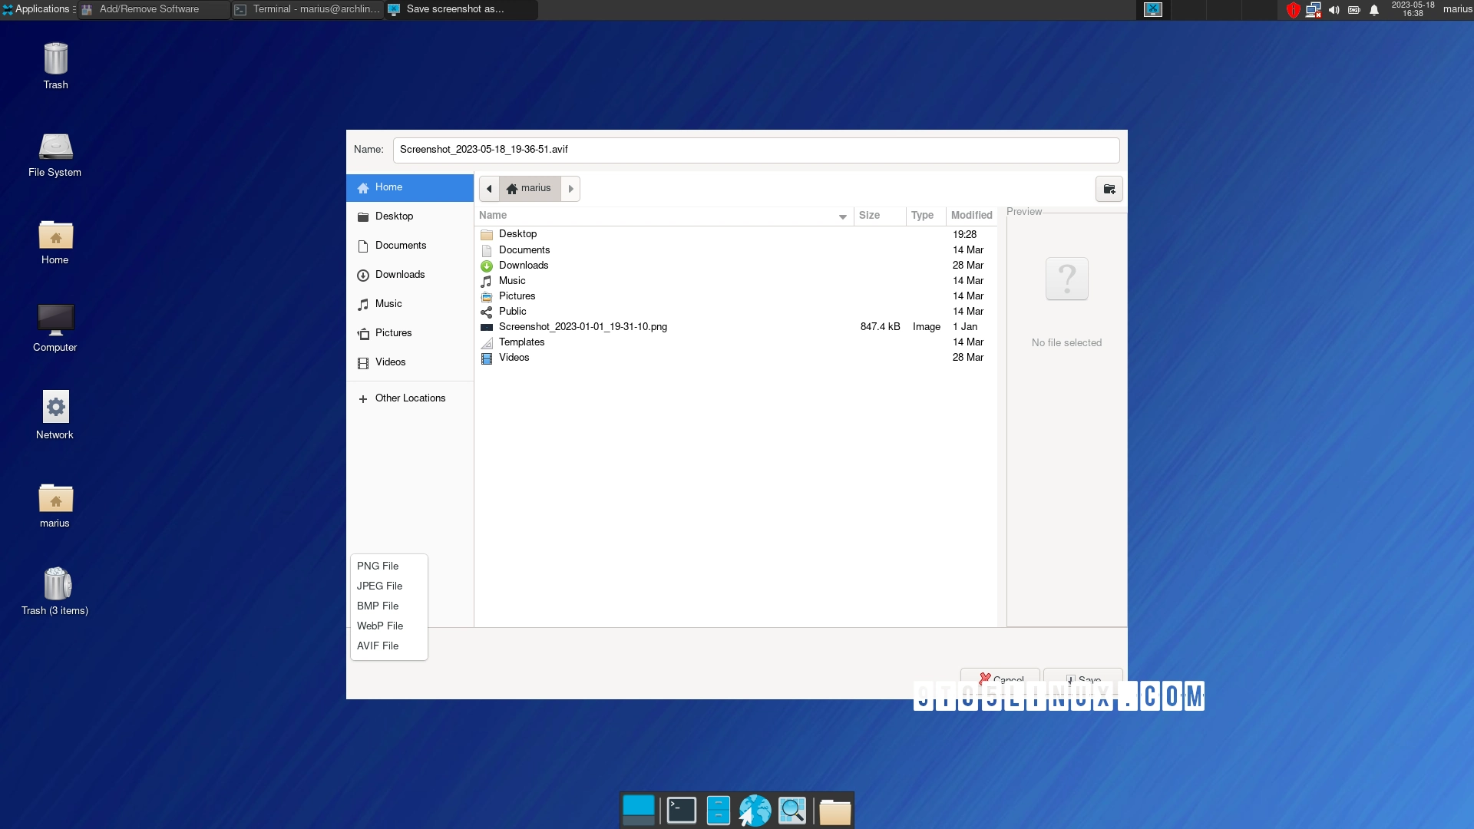
Task: Click the volume icon in the system tray
Action: 1334,10
